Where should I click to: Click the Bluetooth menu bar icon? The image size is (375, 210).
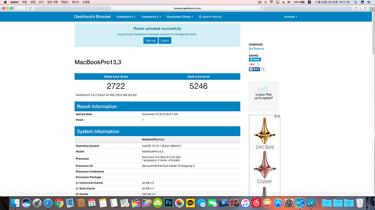(266, 2)
